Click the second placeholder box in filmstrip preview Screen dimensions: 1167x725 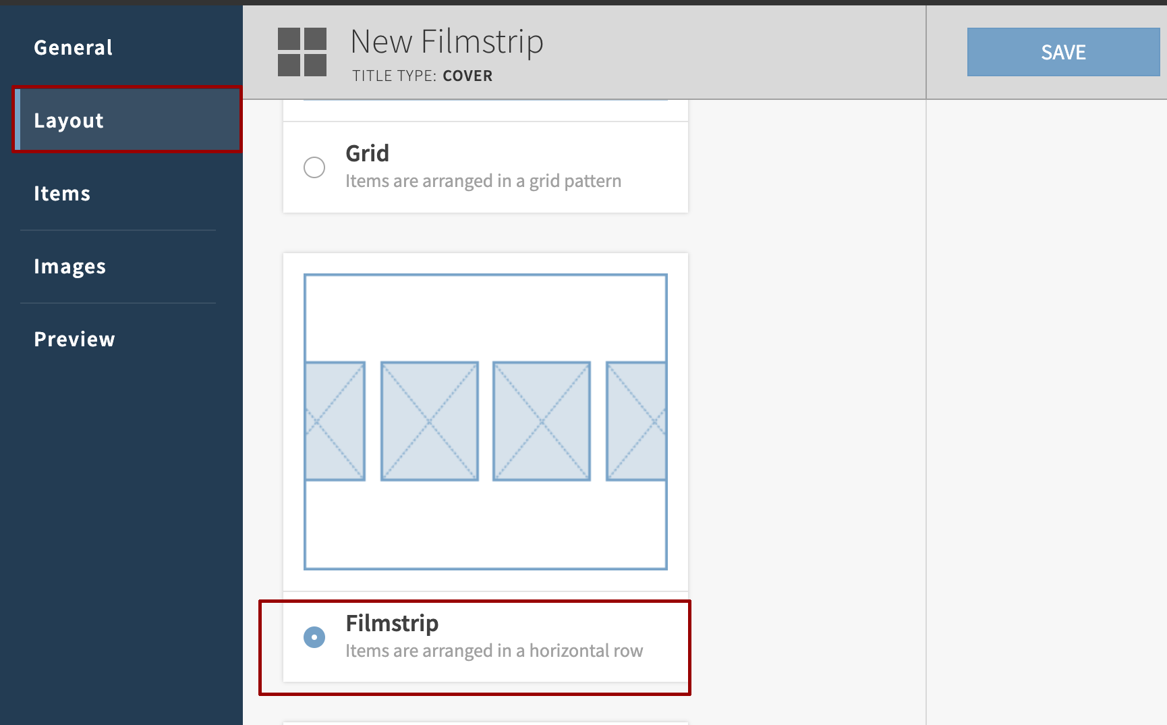[x=430, y=421]
